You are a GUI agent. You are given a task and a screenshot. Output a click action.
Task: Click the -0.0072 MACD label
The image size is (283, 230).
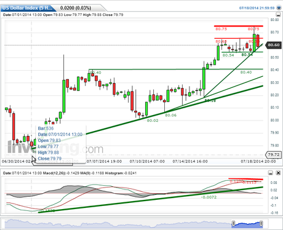click(209, 197)
